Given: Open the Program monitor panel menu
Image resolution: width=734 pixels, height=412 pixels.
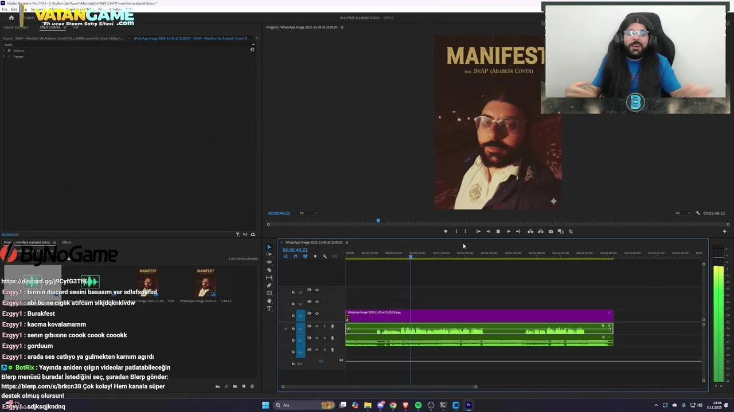Looking at the screenshot, I should [342, 27].
